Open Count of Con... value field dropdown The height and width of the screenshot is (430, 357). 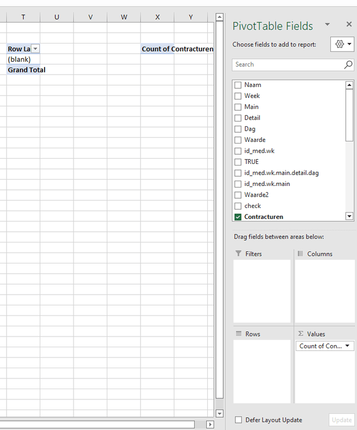click(347, 346)
